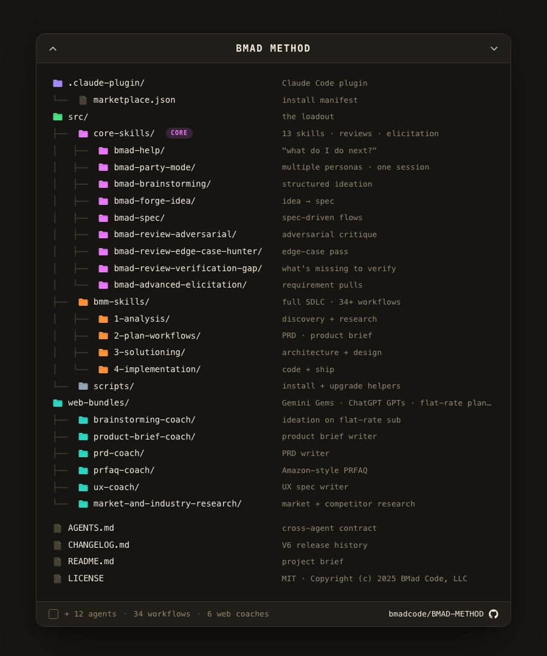This screenshot has width=547, height=656.
Task: Click the pink core-skills folder icon
Action: [83, 134]
